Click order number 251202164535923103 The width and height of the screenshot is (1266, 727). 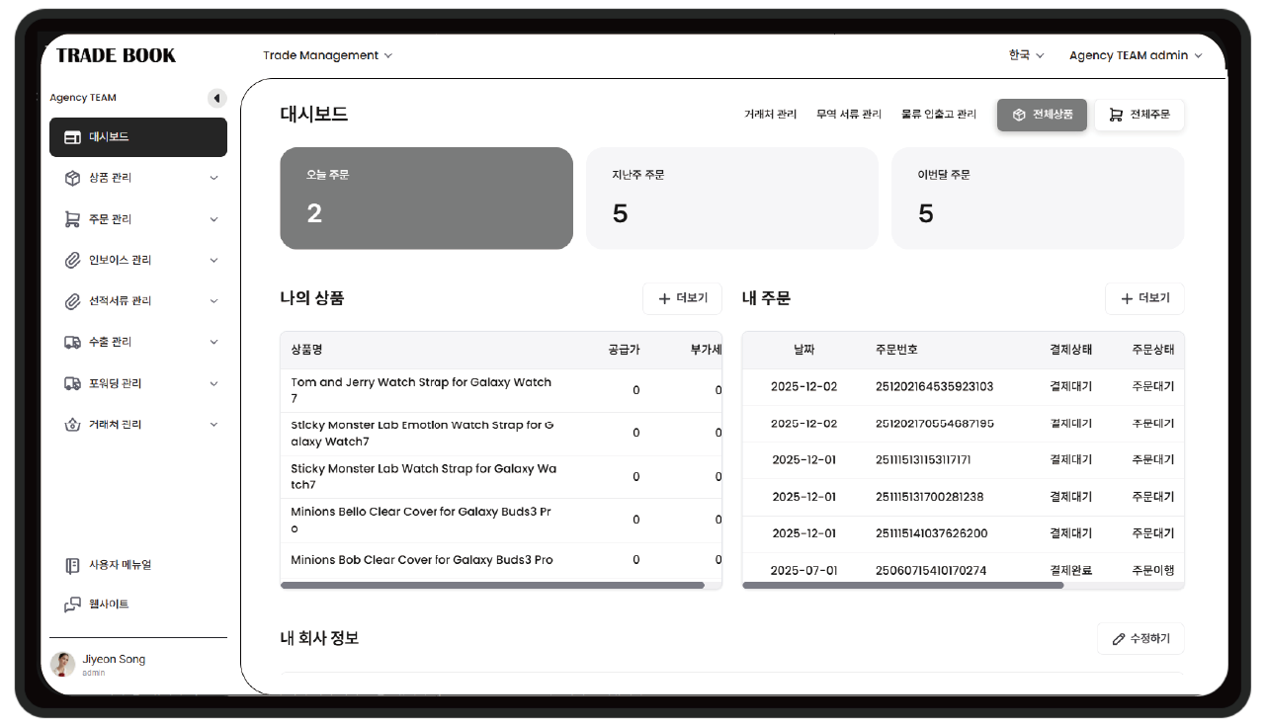(x=935, y=387)
